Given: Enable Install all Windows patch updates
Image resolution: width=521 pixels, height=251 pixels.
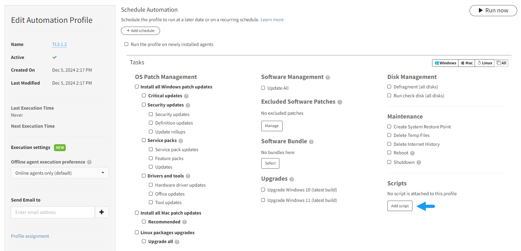Looking at the screenshot, I should coord(137,87).
